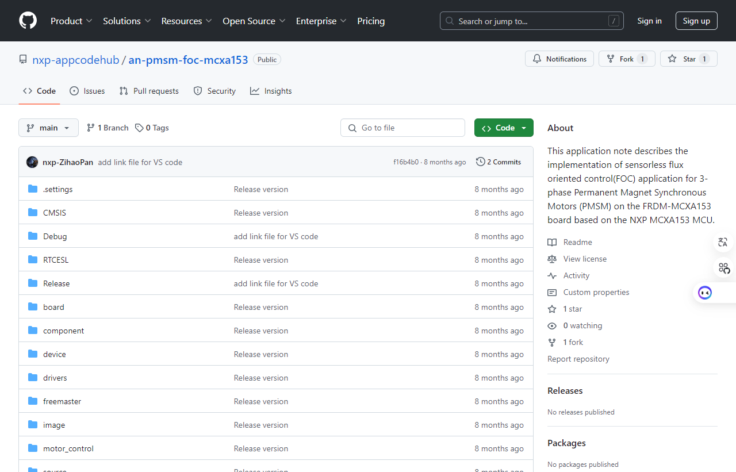Click the nxp-ZihaoPan avatar image

pos(32,162)
